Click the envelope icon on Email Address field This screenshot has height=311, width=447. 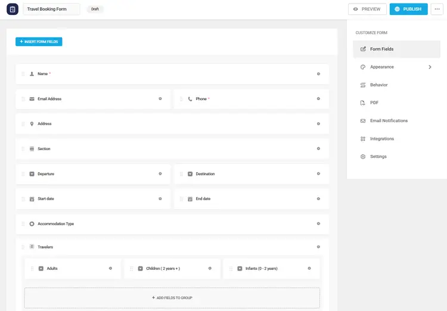click(x=32, y=99)
